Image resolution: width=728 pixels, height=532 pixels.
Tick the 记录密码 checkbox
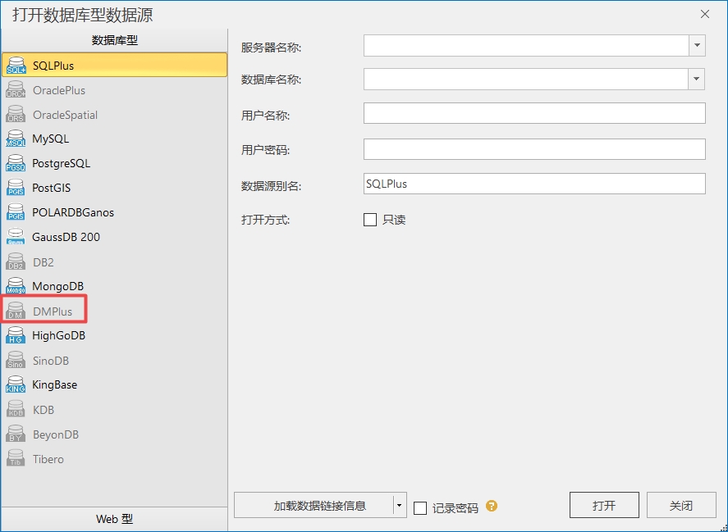[x=420, y=508]
